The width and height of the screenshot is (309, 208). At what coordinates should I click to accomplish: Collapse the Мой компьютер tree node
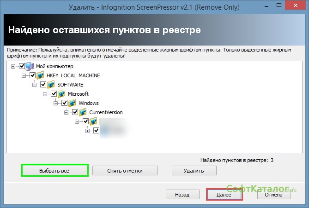pyautogui.click(x=13, y=66)
